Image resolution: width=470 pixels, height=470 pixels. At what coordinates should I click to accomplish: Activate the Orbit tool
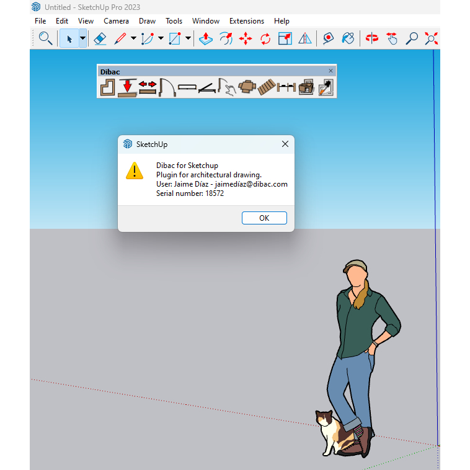372,38
